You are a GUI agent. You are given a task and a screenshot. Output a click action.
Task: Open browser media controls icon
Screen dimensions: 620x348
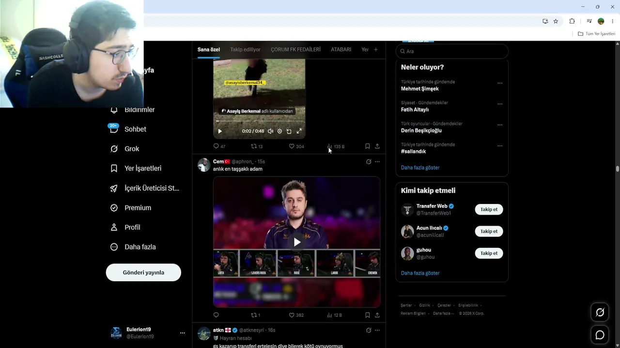589,21
